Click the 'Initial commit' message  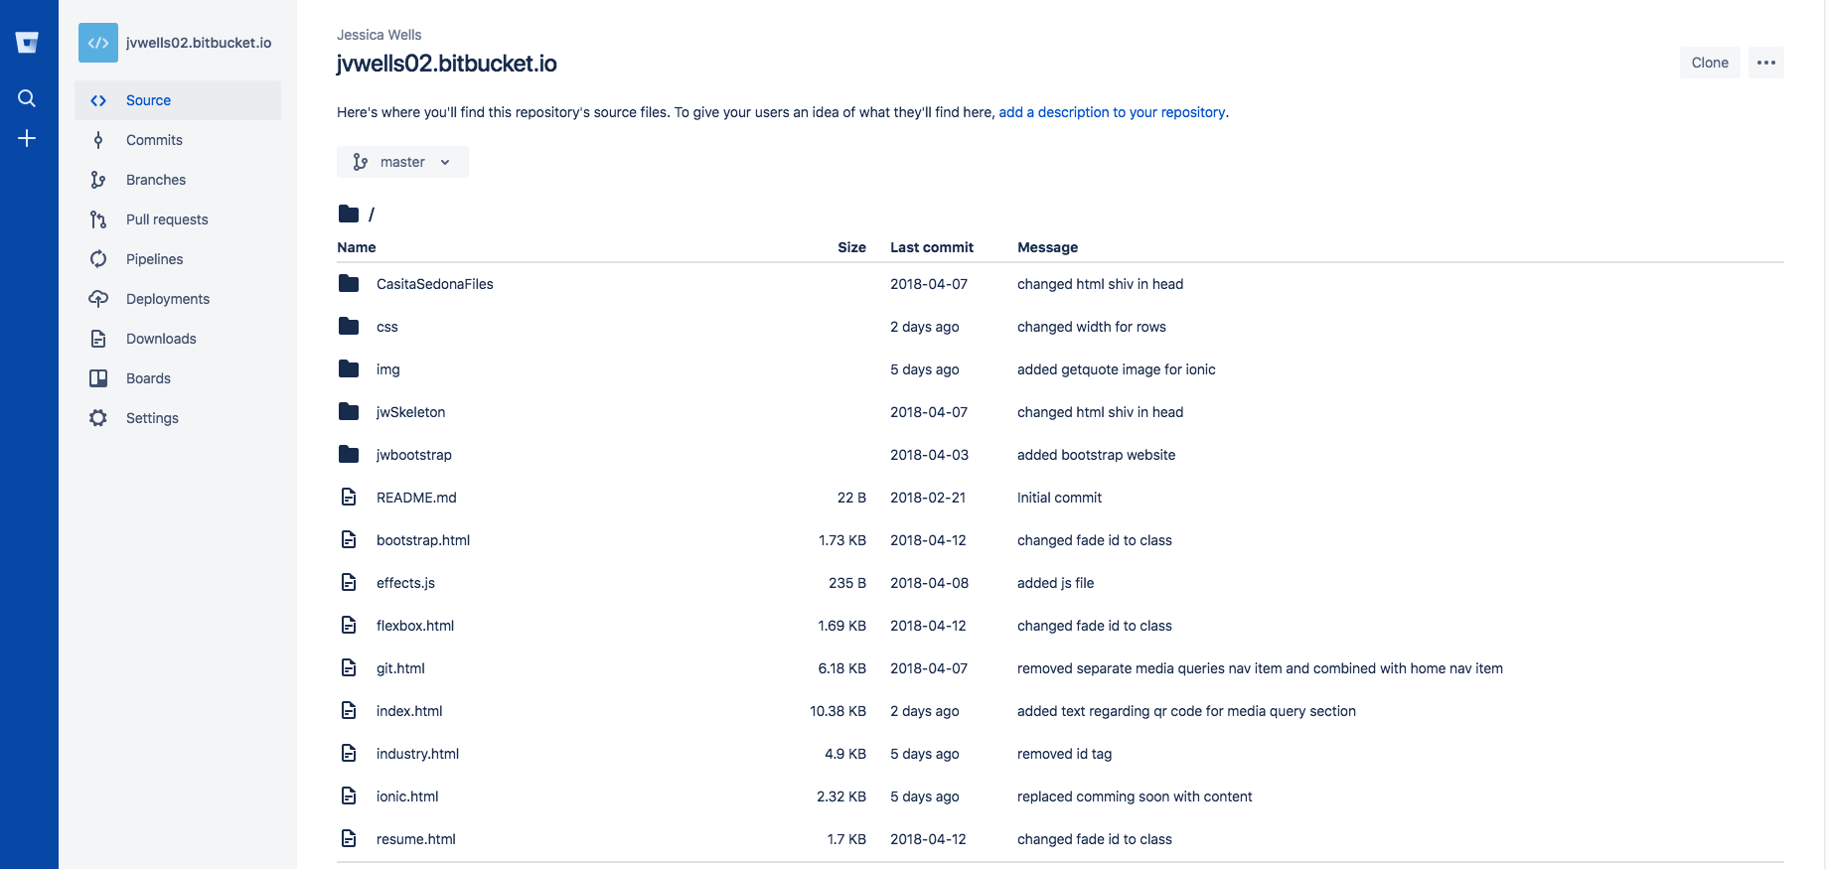pyautogui.click(x=1059, y=498)
